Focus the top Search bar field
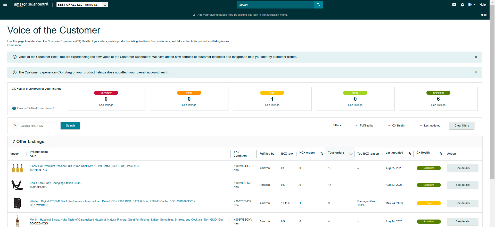 point(276,5)
